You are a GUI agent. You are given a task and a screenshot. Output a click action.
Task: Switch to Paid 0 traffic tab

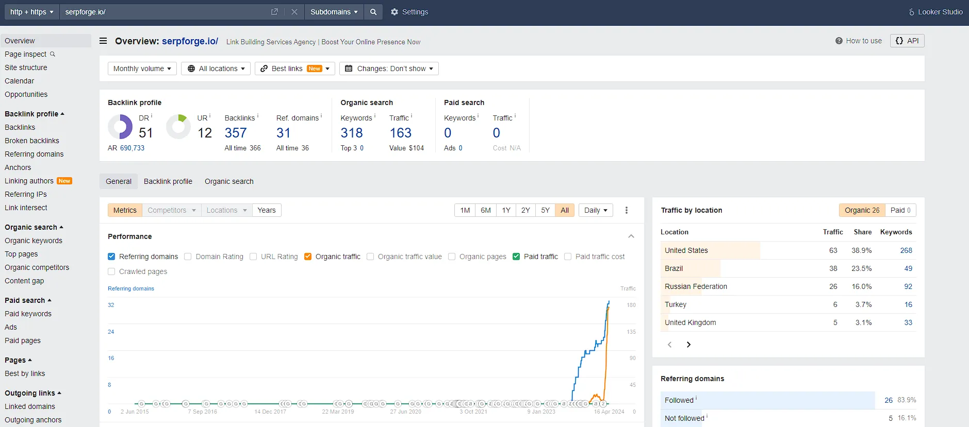[x=900, y=210]
